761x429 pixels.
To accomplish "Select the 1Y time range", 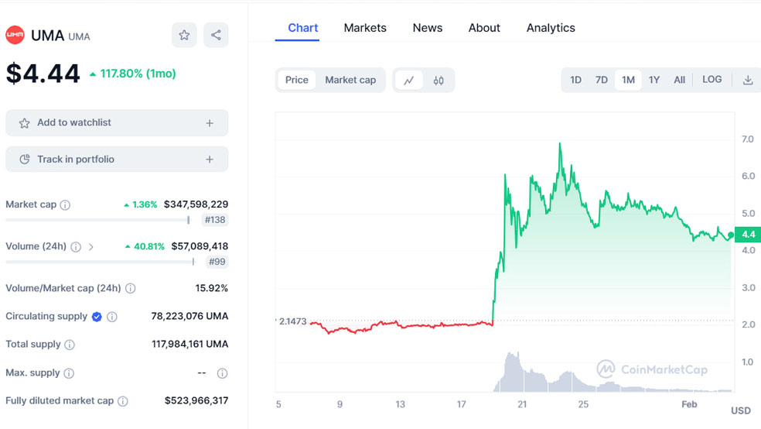I will click(654, 80).
